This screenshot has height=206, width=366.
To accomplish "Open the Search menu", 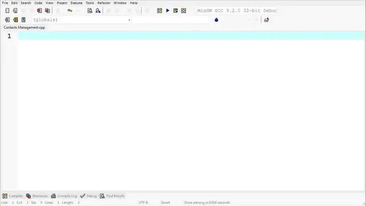I will 26,3.
